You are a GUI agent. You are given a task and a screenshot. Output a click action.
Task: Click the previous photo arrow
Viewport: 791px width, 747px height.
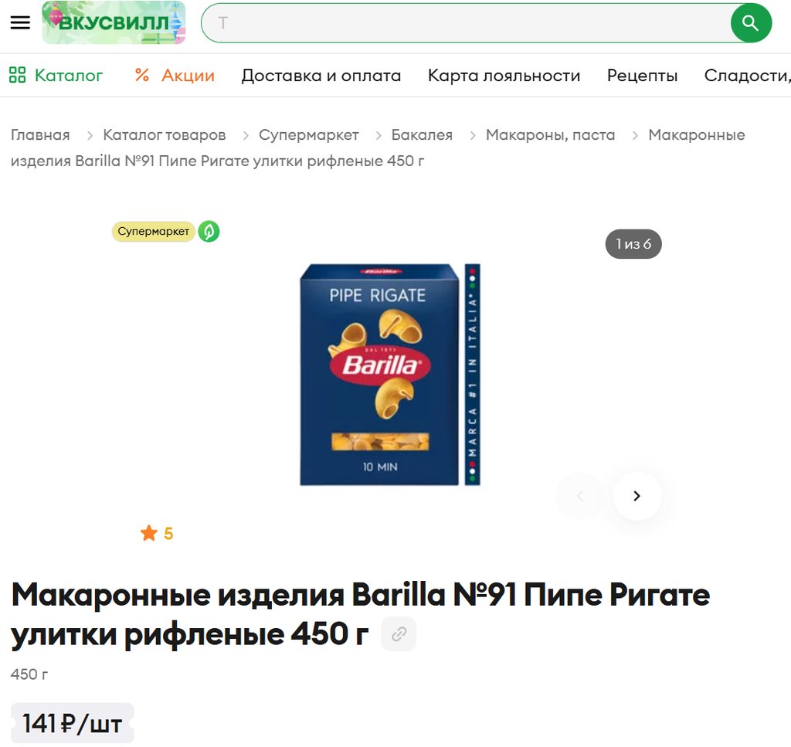coord(579,496)
